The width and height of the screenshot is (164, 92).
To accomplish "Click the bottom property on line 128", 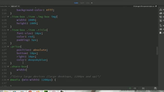I will [x=22, y=53].
